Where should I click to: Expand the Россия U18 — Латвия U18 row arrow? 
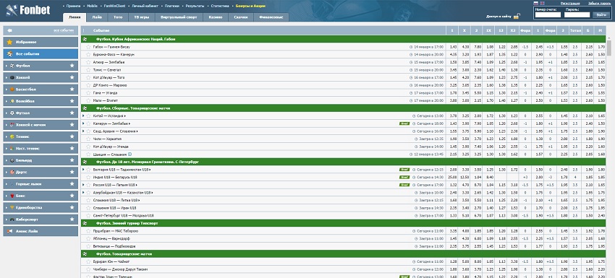83,185
